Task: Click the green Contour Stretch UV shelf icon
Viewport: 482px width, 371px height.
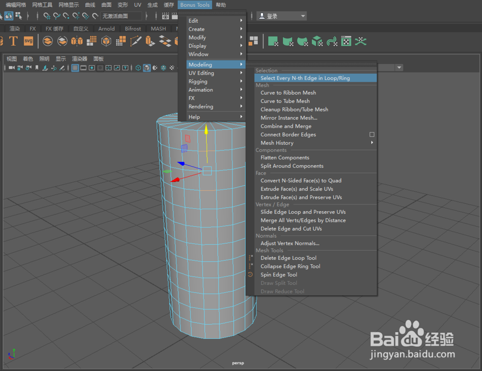Action: click(332, 41)
